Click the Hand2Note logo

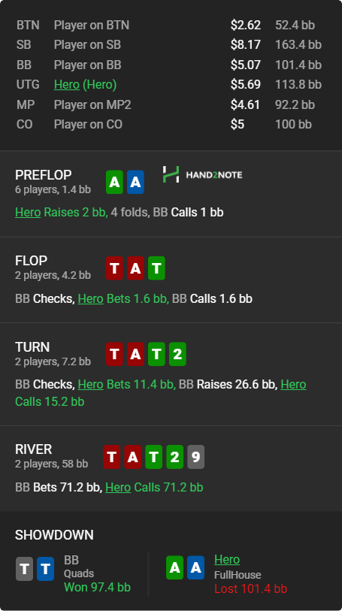tap(202, 174)
